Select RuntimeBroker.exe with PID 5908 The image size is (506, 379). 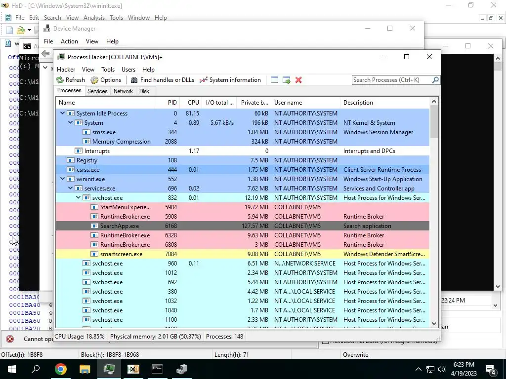click(242, 217)
